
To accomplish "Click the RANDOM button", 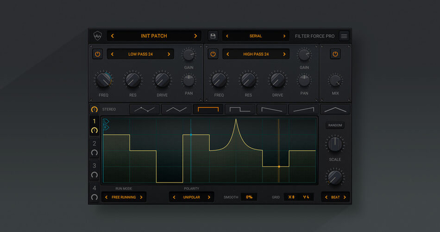I will pos(335,125).
